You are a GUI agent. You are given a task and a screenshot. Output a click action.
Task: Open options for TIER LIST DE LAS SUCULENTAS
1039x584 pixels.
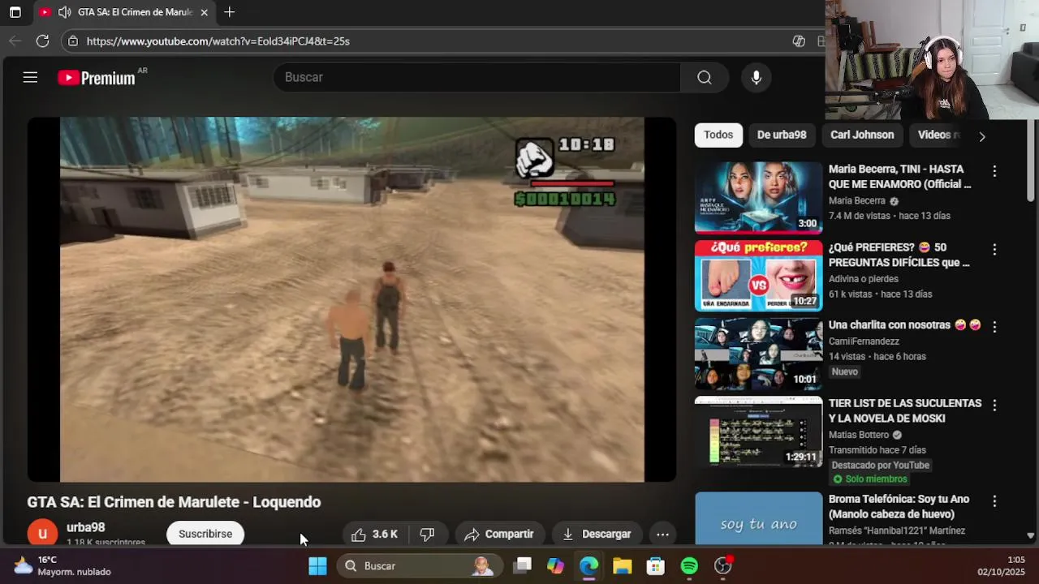point(994,405)
